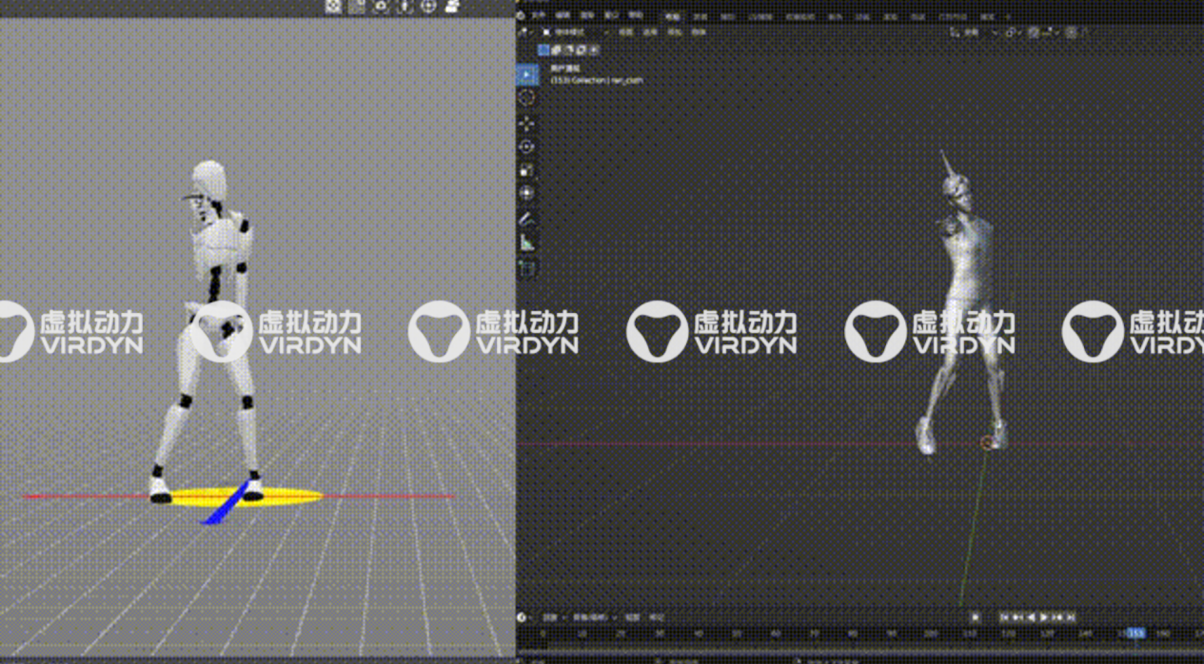Select the Measure ruler tool

tap(526, 244)
